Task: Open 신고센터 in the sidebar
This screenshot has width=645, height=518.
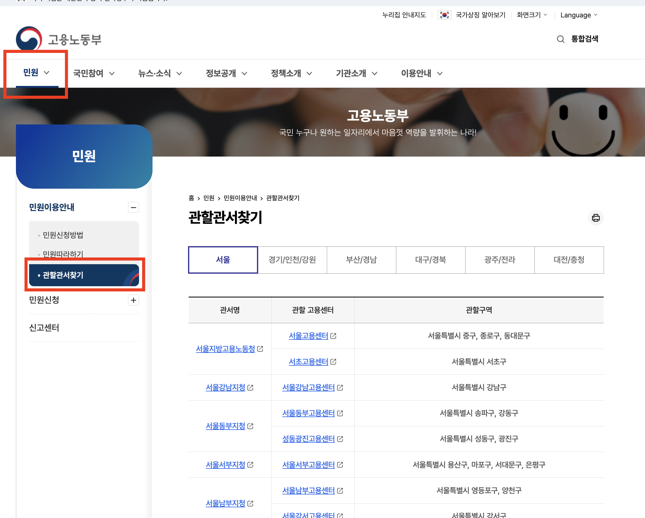Action: (44, 328)
